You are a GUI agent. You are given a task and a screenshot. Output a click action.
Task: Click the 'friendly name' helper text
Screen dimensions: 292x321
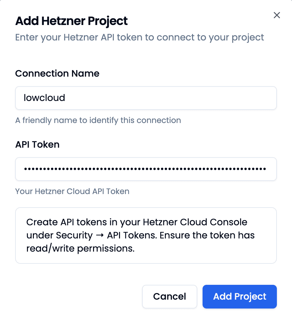(98, 120)
